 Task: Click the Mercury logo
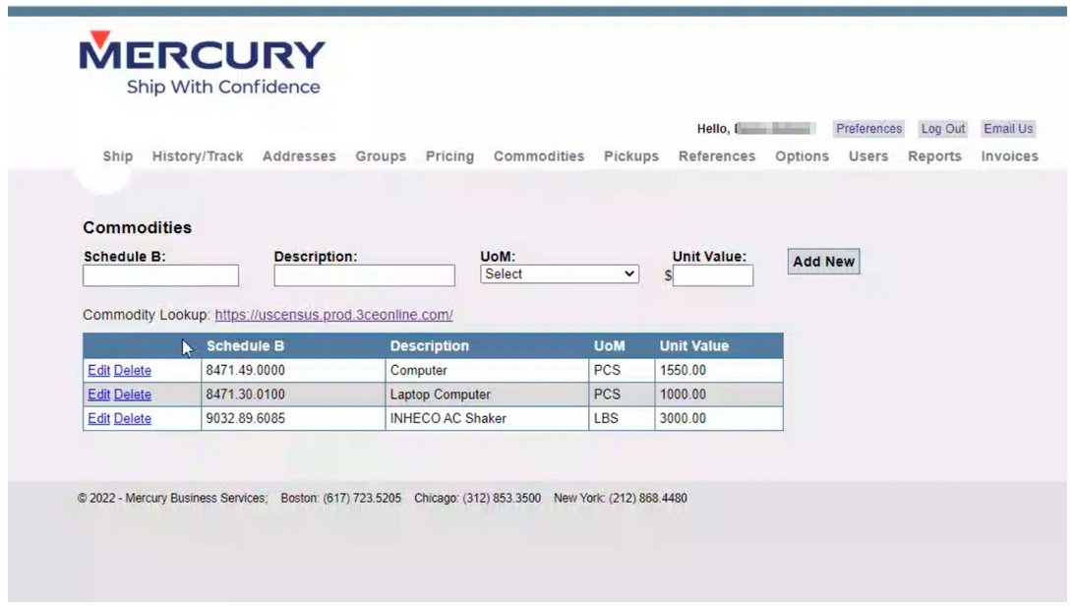pyautogui.click(x=202, y=62)
